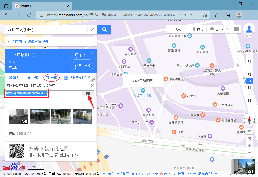Select floor B1
The image size is (258, 177).
coord(249,88)
